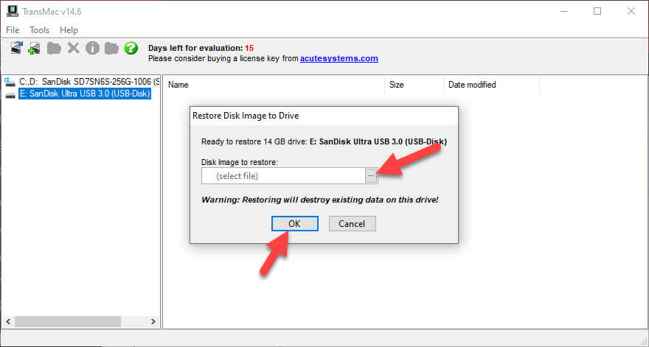This screenshot has height=347, width=649.
Task: Click the info properties toolbar icon
Action: (92, 49)
